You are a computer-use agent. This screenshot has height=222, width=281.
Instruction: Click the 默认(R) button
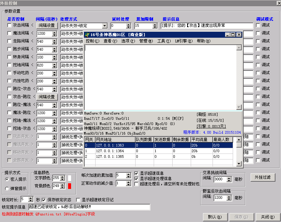215,217
